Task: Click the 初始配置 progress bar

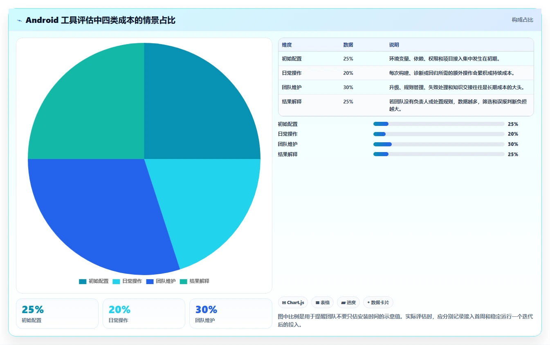Action: pos(439,124)
